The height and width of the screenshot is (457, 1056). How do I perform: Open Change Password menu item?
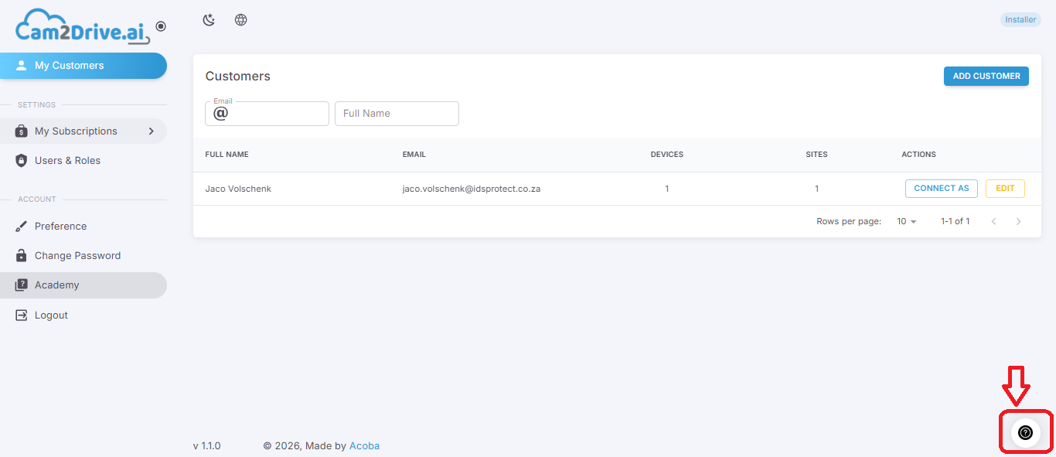(x=83, y=256)
